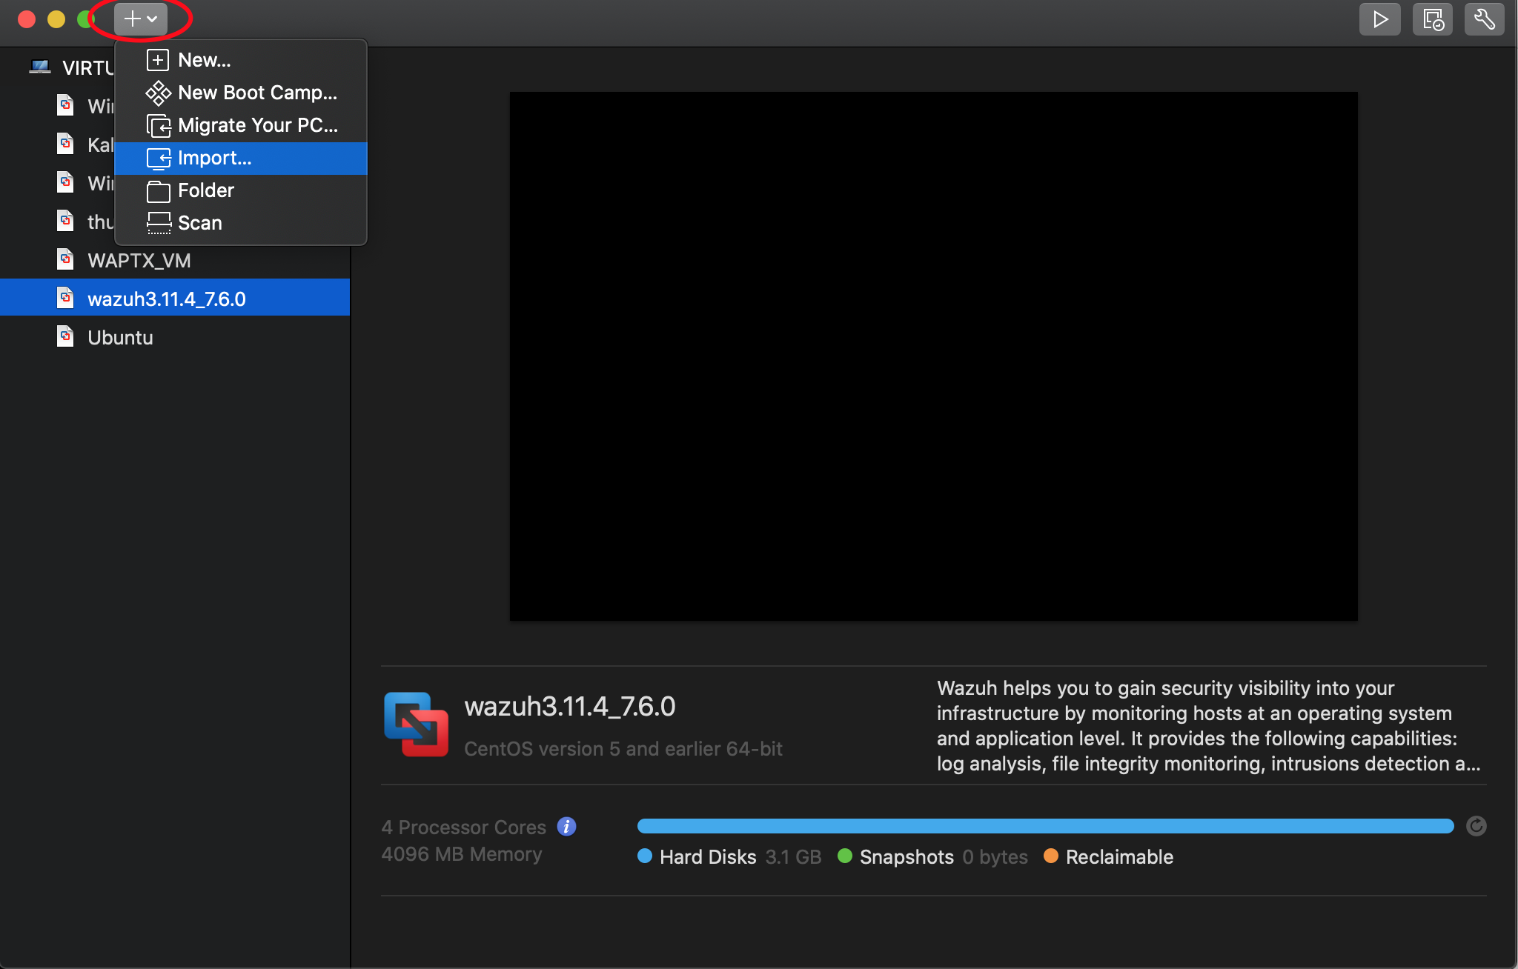
Task: Click the black VM preview screen
Action: (x=933, y=356)
